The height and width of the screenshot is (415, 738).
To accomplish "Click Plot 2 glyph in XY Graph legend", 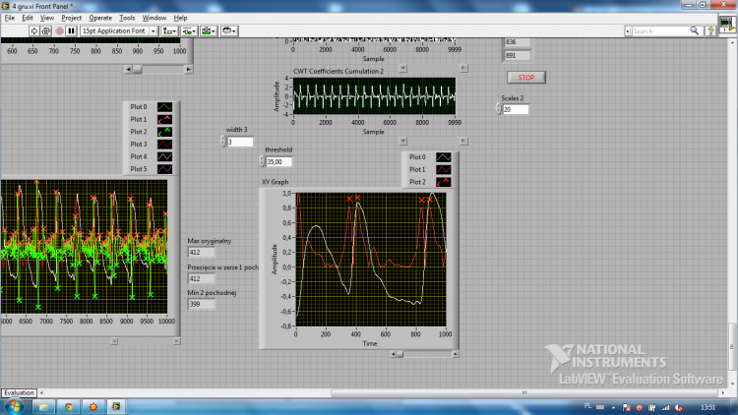I will click(444, 182).
